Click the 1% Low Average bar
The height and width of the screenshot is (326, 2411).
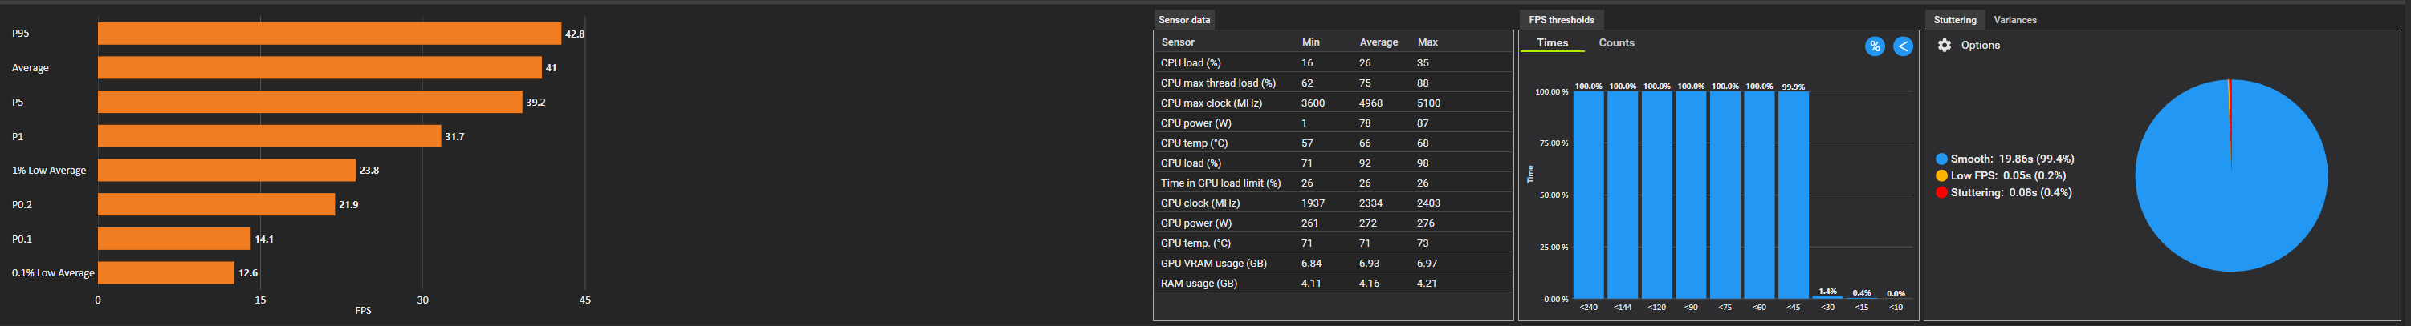point(226,170)
